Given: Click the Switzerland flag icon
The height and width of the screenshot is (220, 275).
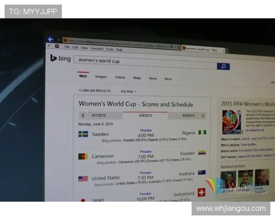Looking at the screenshot, I should pyautogui.click(x=202, y=192).
